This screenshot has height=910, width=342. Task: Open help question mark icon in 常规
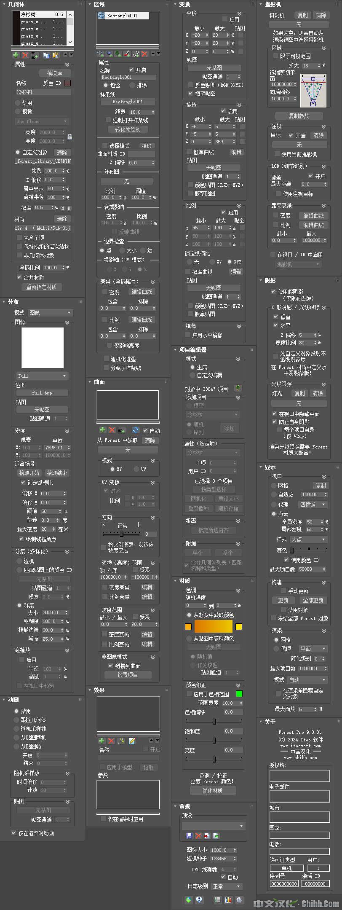(x=199, y=899)
